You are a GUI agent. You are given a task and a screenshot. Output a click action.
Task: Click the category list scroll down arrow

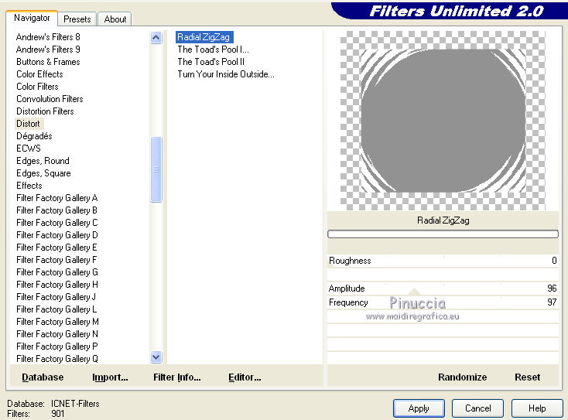tap(156, 357)
